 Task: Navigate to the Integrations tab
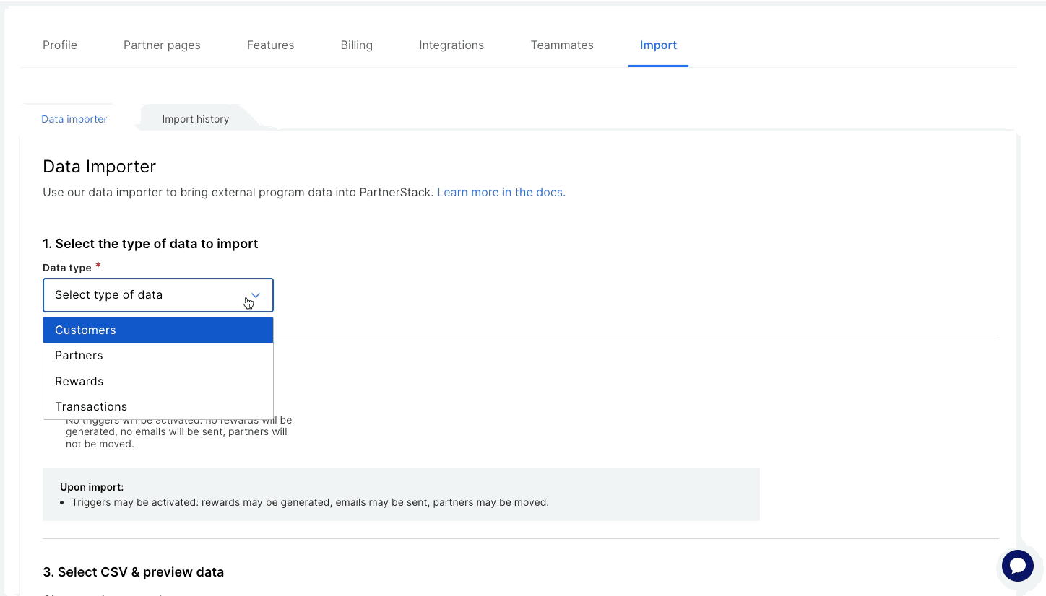(451, 45)
